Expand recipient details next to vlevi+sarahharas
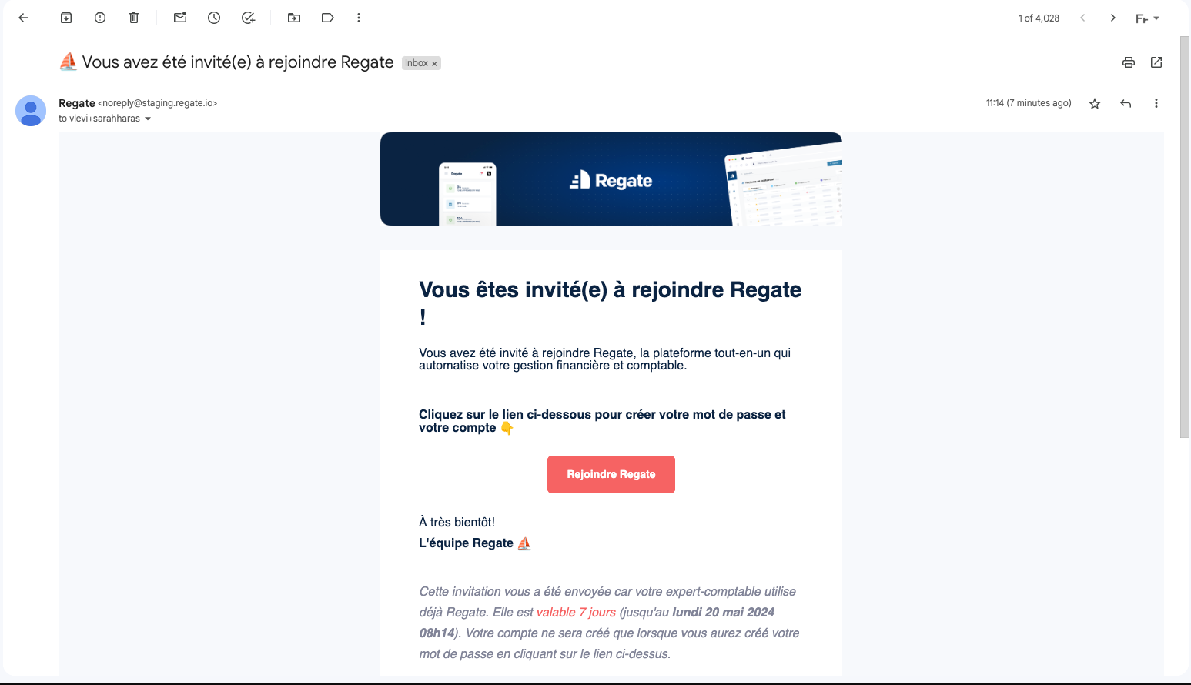Screen dimensions: 1191x685 [x=148, y=119]
